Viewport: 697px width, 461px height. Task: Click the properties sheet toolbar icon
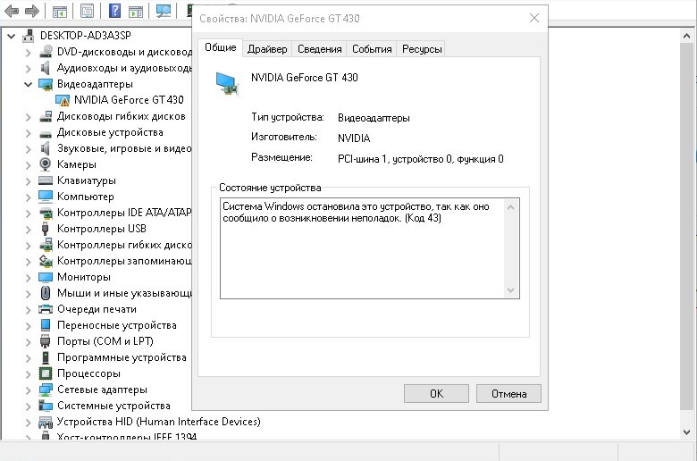pyautogui.click(x=88, y=10)
